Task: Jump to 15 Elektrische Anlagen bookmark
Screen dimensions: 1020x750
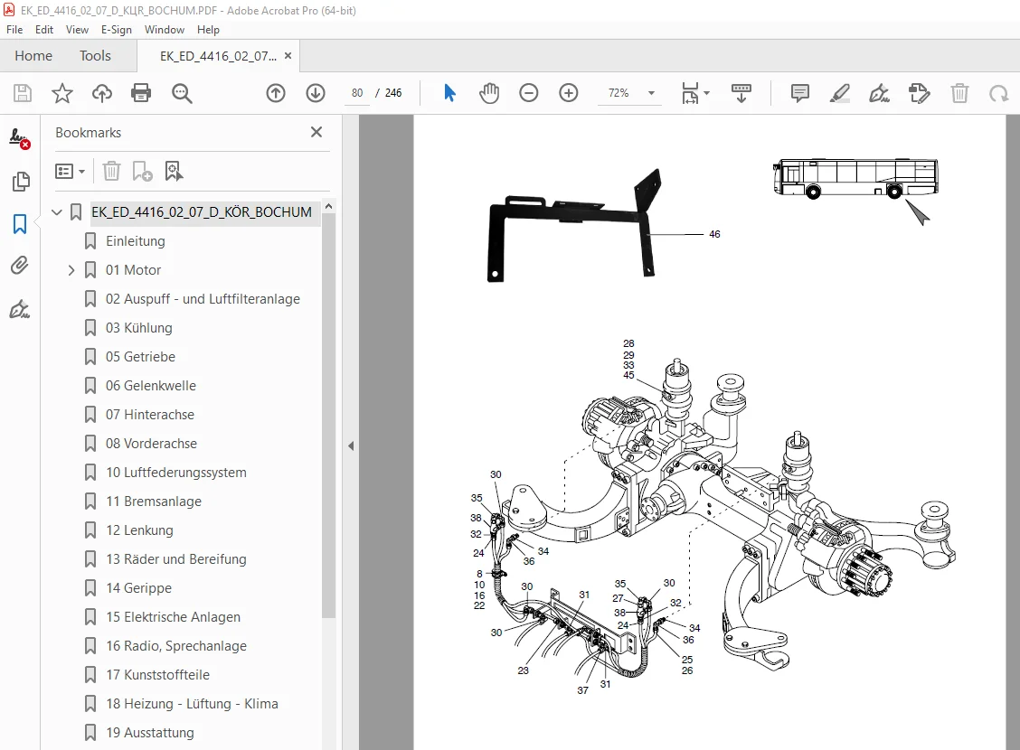Action: [173, 617]
